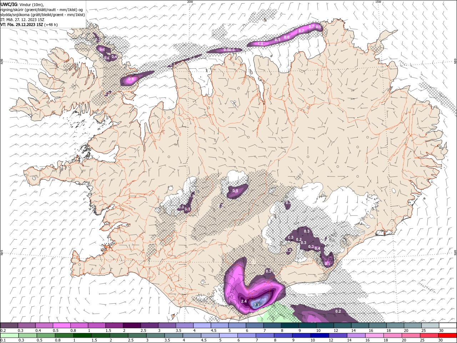457x343 pixels.
Task: Select the green-row swatch between 2 and 2.5
Action: [x=119, y=335]
